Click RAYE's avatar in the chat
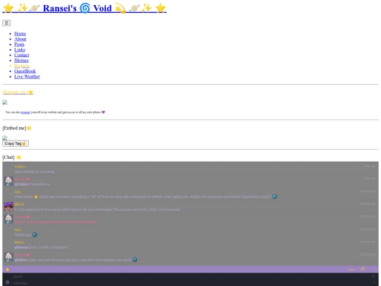 (8, 206)
